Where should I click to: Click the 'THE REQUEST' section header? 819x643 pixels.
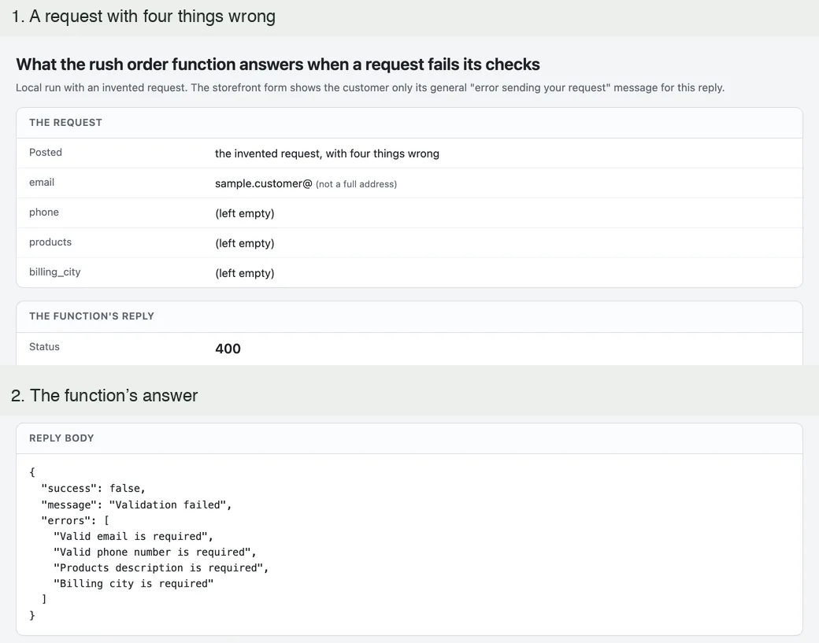click(66, 123)
